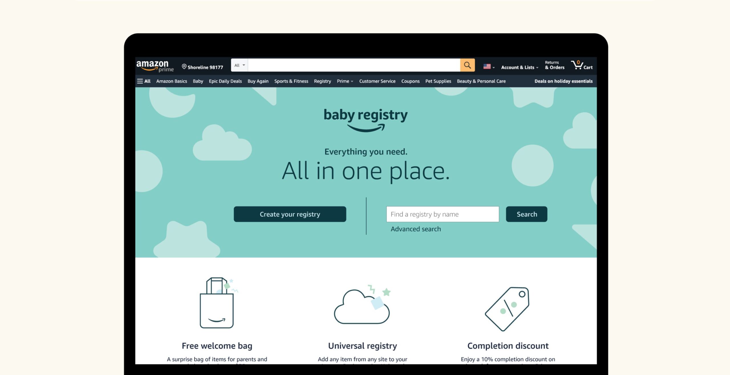Expand the Prime menu dropdown
The height and width of the screenshot is (375, 730).
pyautogui.click(x=345, y=81)
